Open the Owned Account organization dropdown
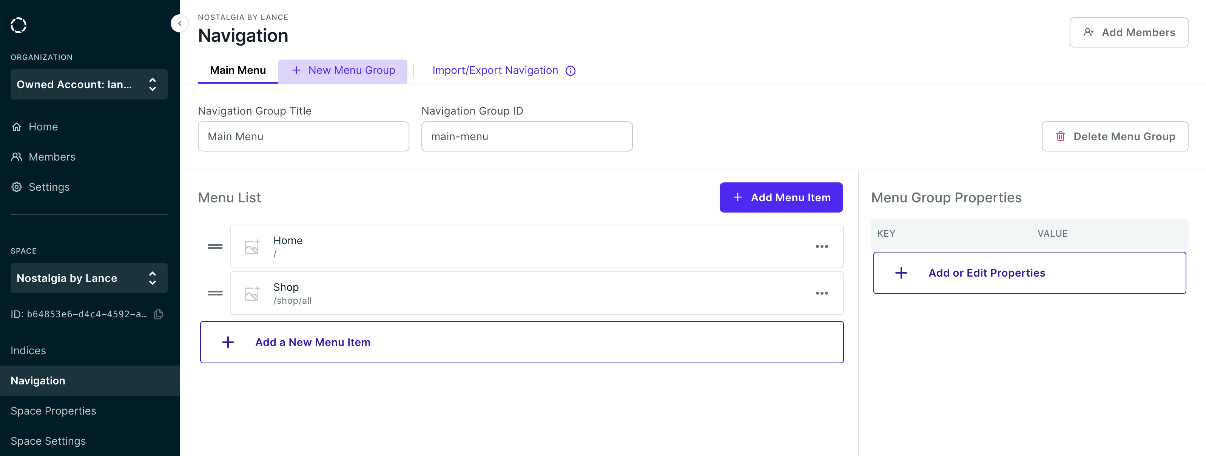 pos(89,84)
